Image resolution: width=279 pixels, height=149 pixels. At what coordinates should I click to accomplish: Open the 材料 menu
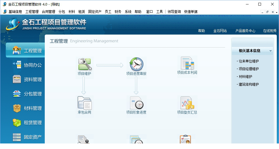click(72, 12)
